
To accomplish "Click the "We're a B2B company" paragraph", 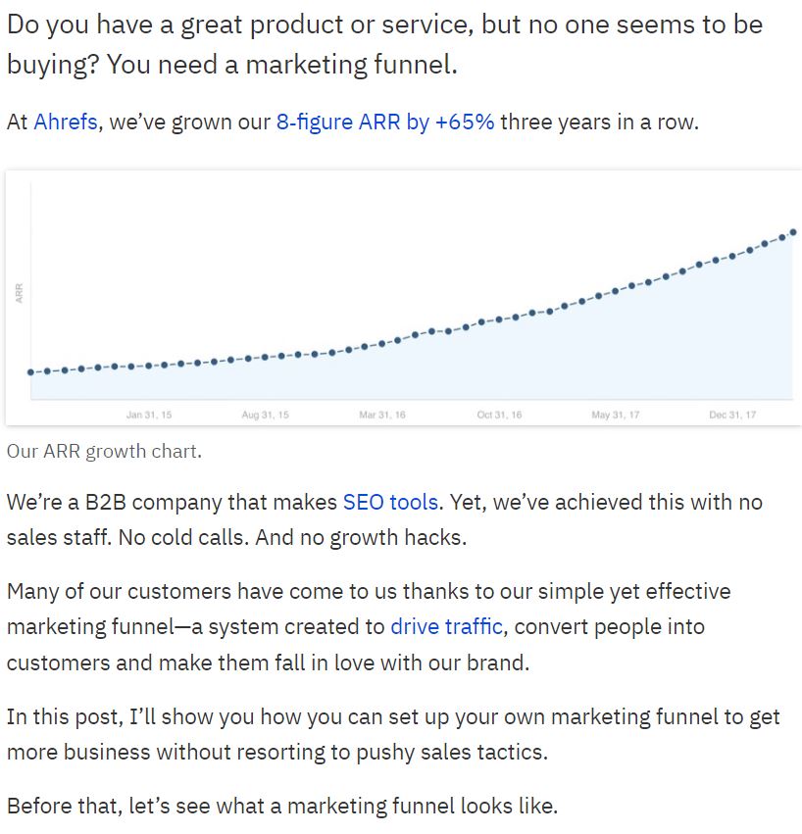I will (x=384, y=519).
